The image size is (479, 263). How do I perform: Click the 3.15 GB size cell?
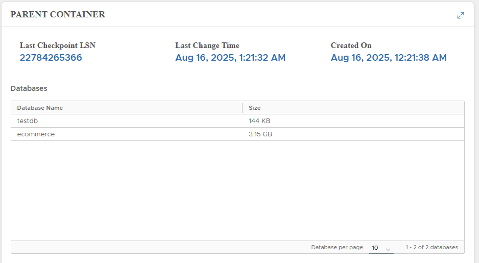[x=261, y=134]
